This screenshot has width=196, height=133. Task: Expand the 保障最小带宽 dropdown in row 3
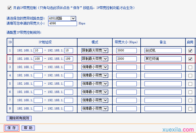pos(95,67)
